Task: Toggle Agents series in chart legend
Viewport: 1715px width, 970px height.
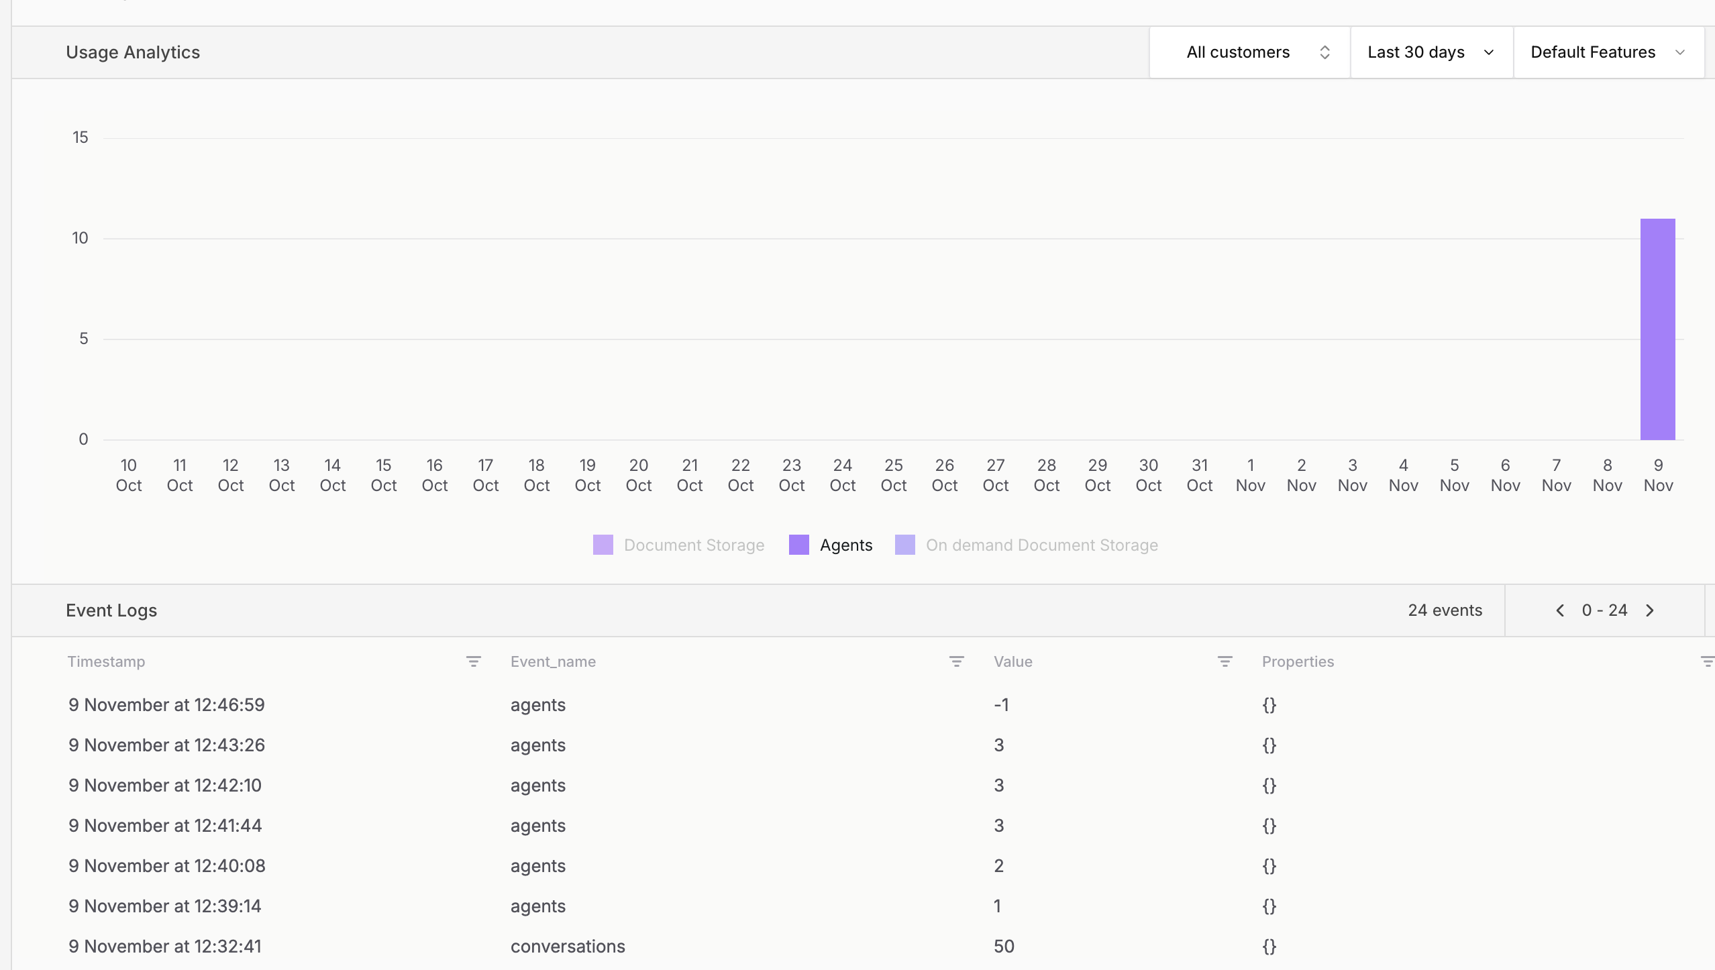Action: coord(845,545)
